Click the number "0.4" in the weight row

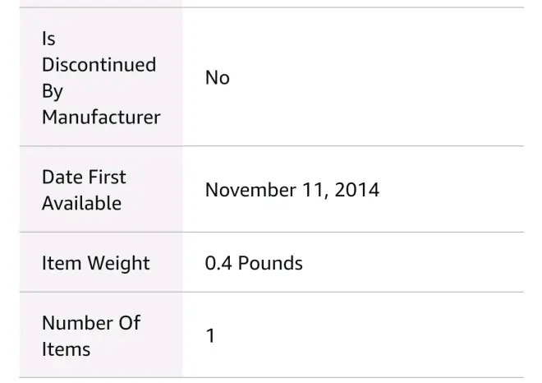[x=218, y=263]
